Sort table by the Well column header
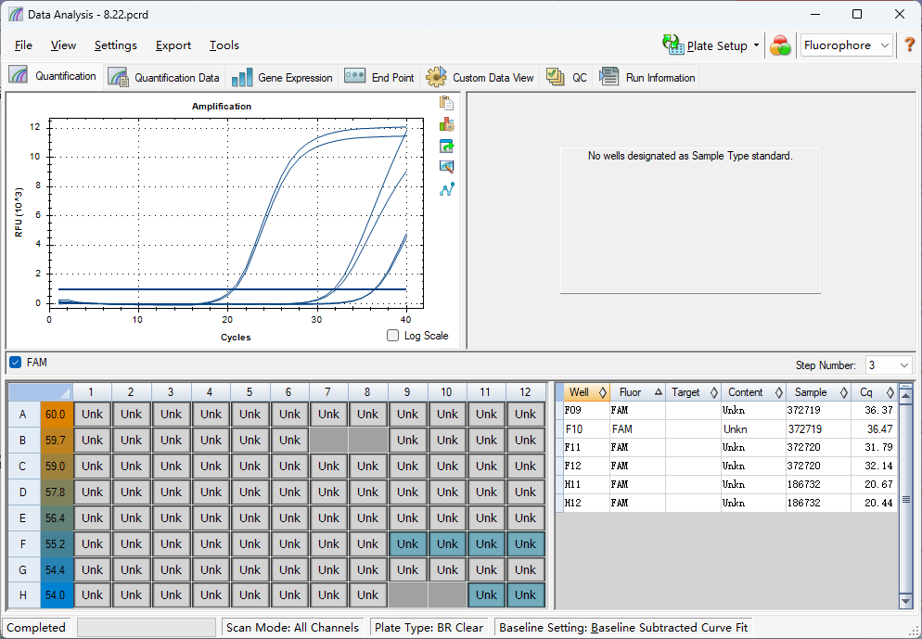 pyautogui.click(x=586, y=392)
